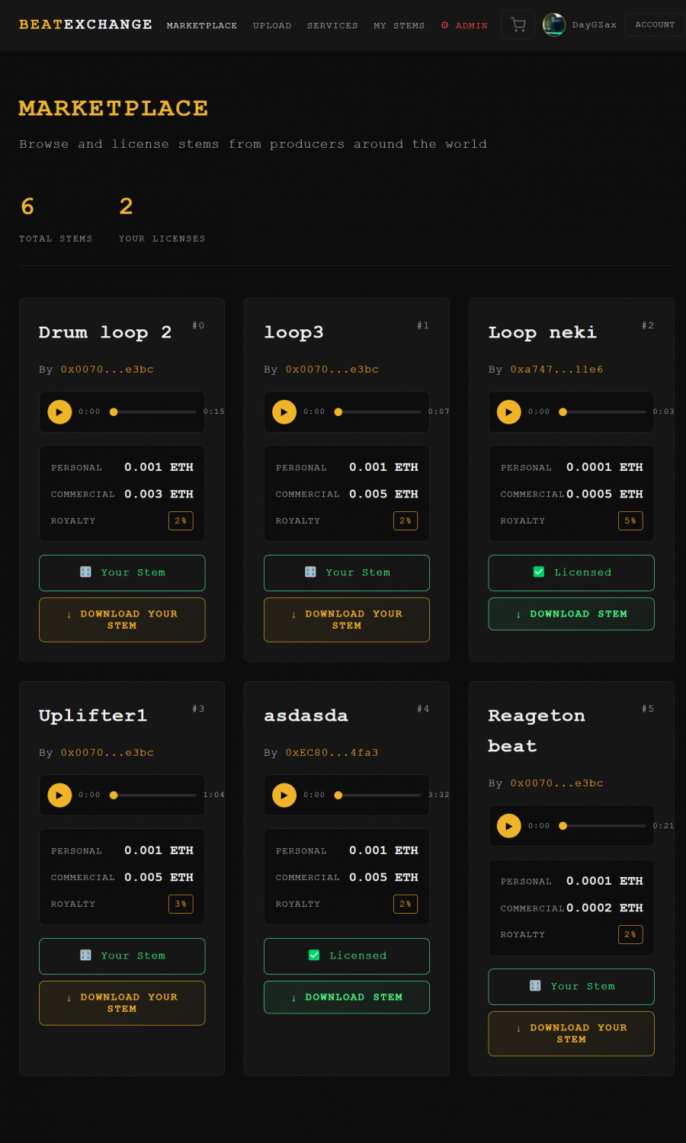The height and width of the screenshot is (1143, 686).
Task: Open creator address link on asdasda card
Action: click(x=332, y=753)
